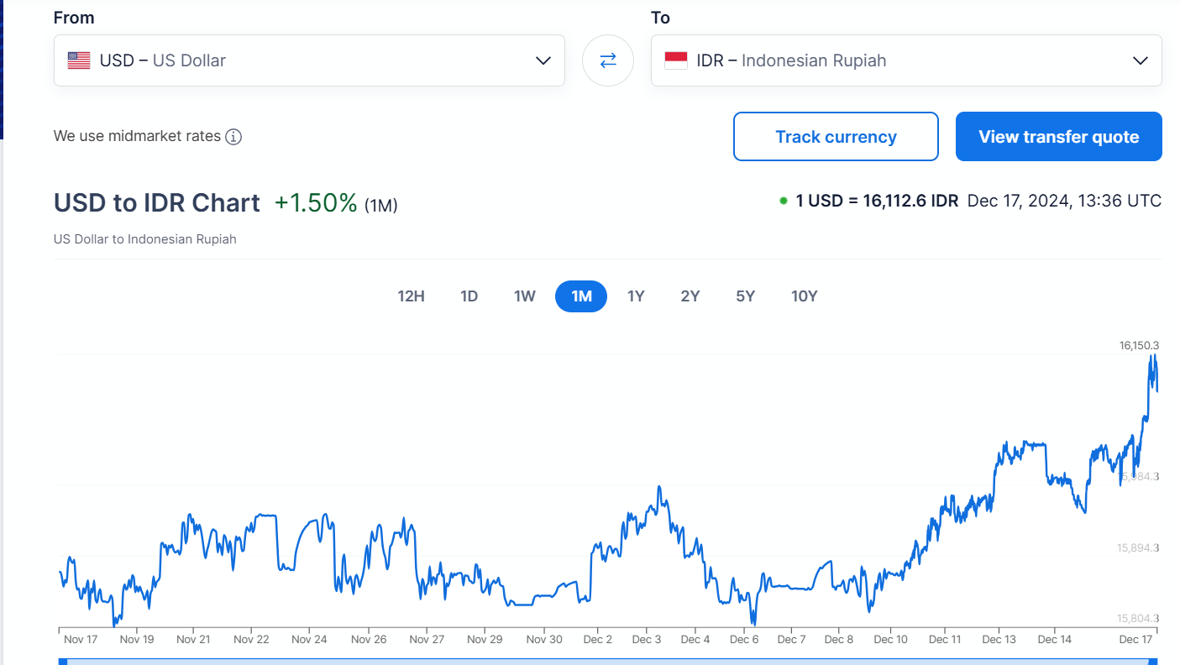The height and width of the screenshot is (665, 1180).
Task: Expand the To currency dropdown chevron
Action: pyautogui.click(x=1140, y=60)
